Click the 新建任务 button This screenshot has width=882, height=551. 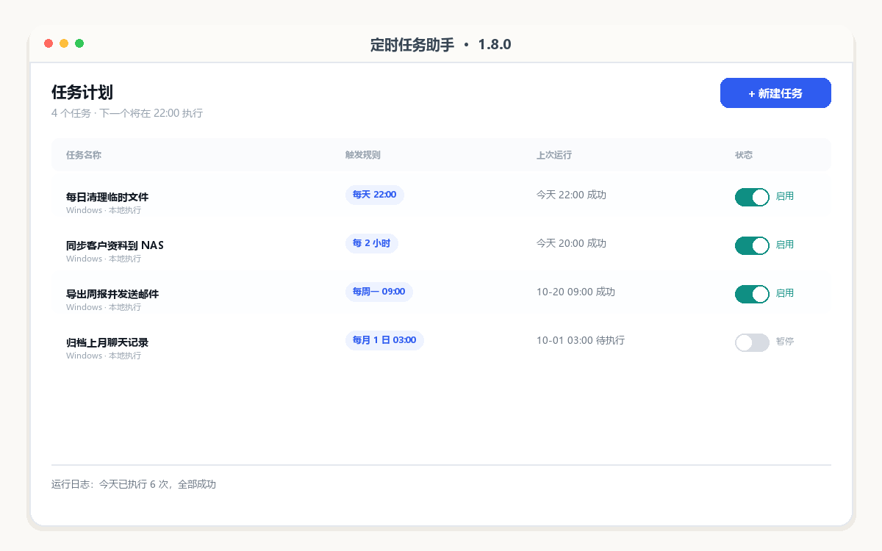[775, 93]
